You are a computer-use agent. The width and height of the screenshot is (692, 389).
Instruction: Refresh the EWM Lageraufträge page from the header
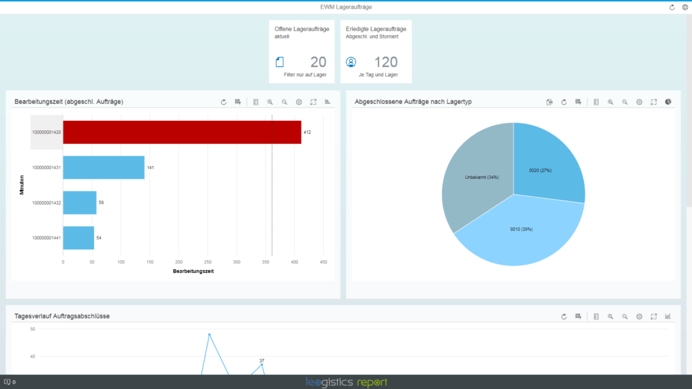coord(672,7)
